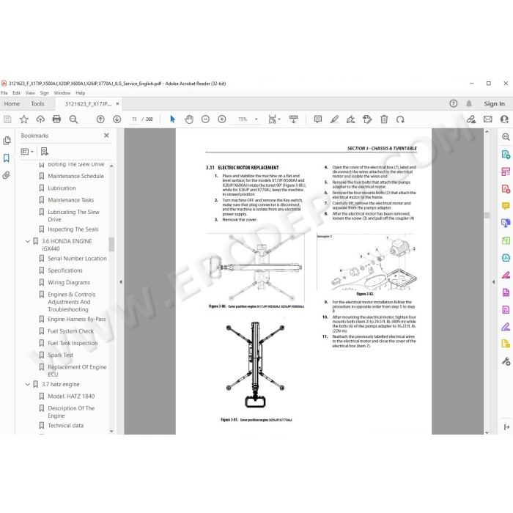Open the Comment tool in right pane
The height and width of the screenshot is (513, 513).
506,206
